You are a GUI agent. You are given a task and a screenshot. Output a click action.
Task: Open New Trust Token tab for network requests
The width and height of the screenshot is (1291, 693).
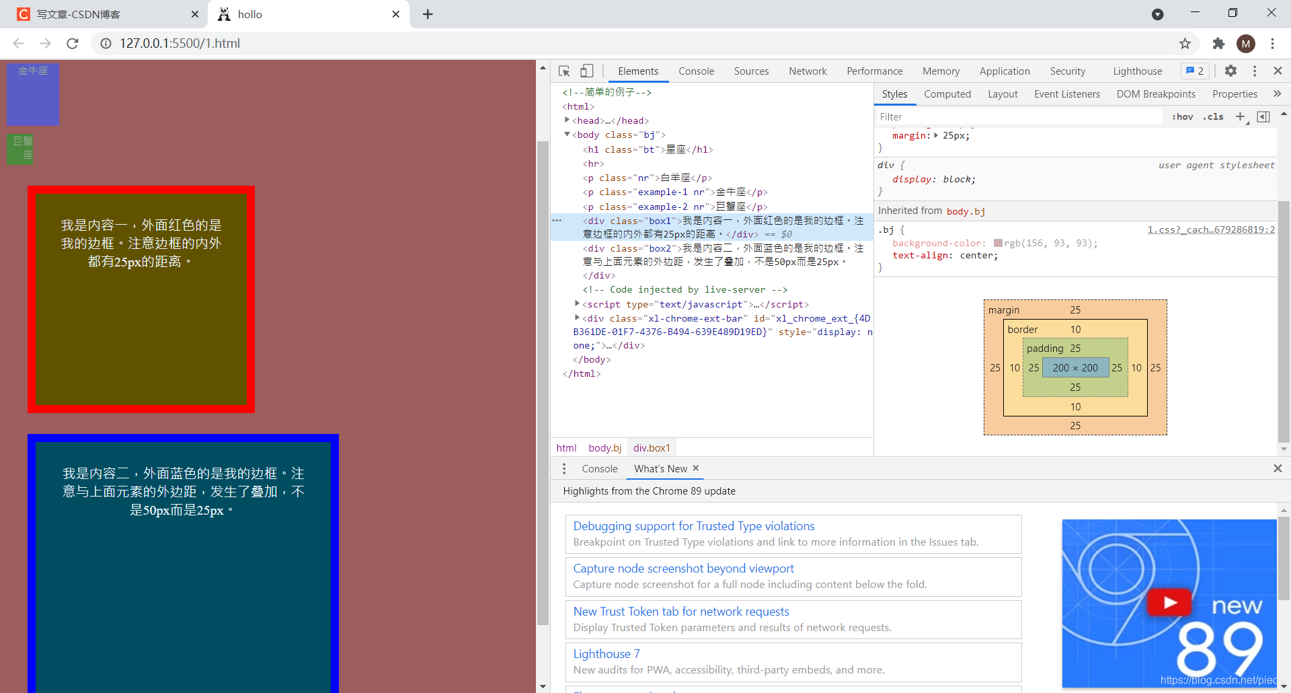tap(680, 612)
